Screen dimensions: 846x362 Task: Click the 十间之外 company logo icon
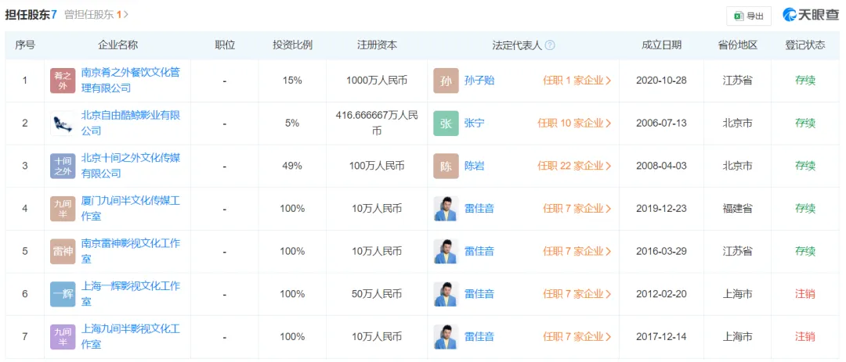point(63,166)
